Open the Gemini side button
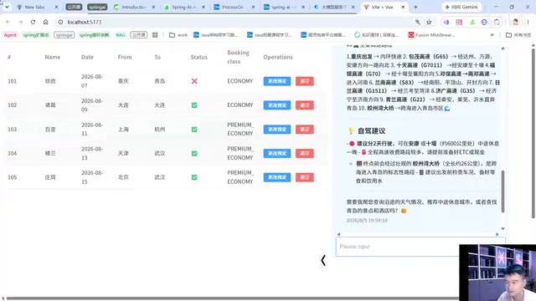 click(x=461, y=7)
